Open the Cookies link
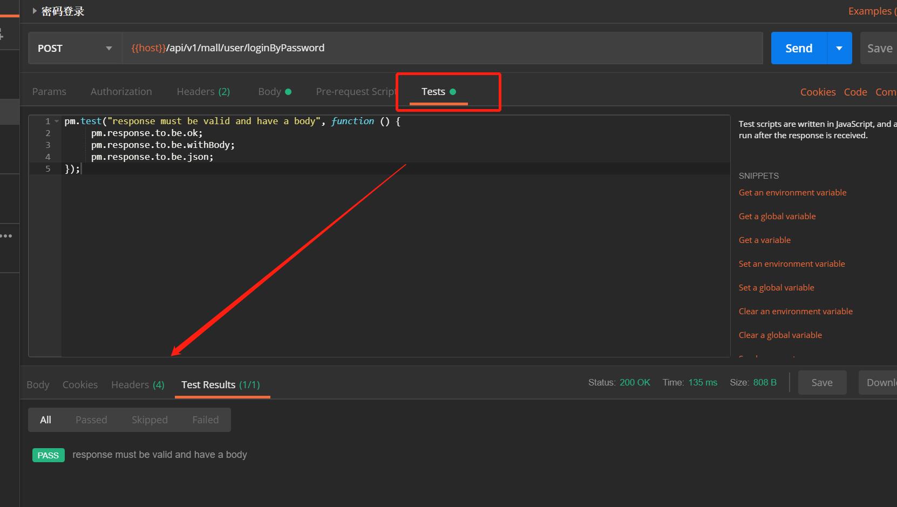This screenshot has height=507, width=897. pos(818,92)
